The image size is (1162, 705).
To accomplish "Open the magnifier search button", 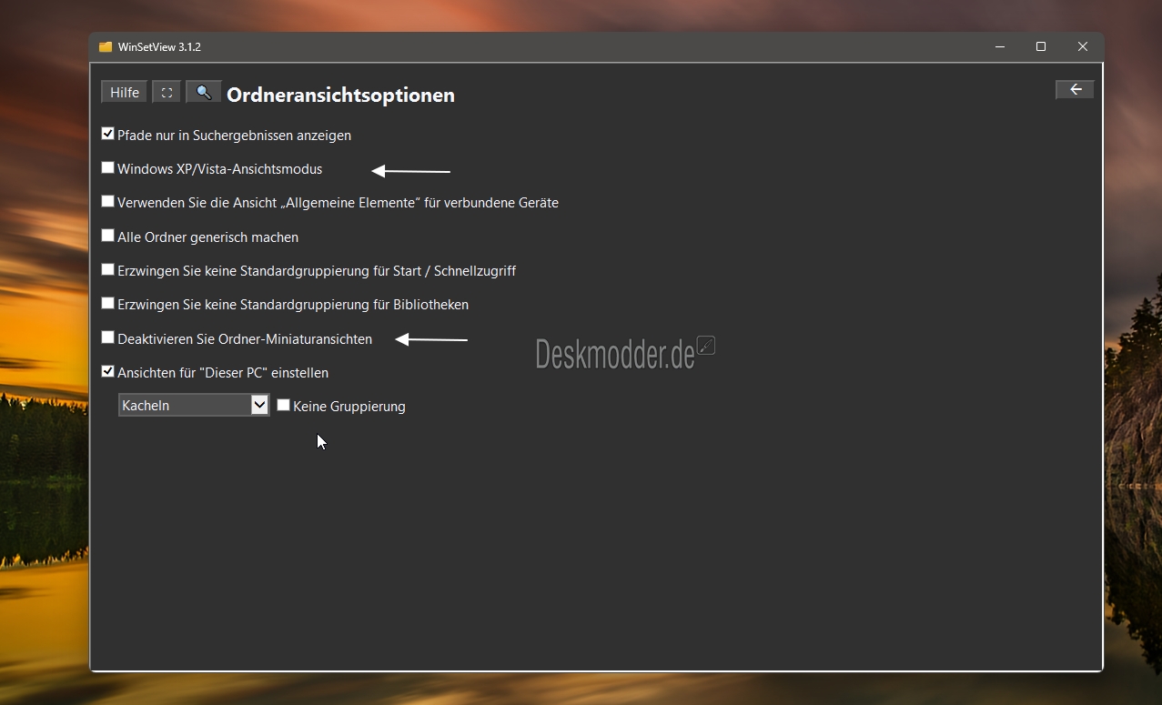I will (204, 93).
